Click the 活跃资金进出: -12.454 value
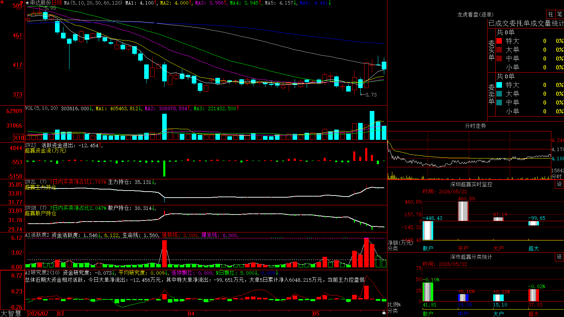The height and width of the screenshot is (317, 564). pyautogui.click(x=72, y=145)
